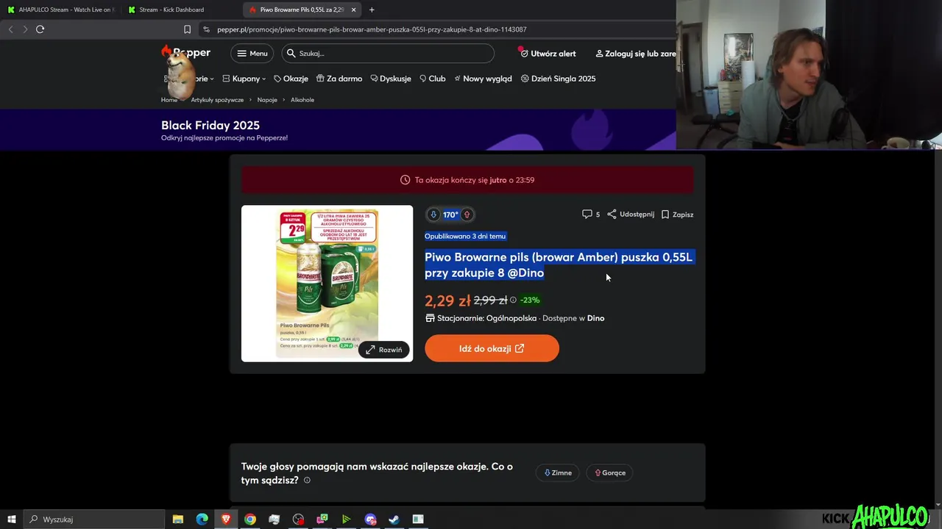
Task: Click Artykuły spożywcze breadcrumb
Action: coord(217,100)
